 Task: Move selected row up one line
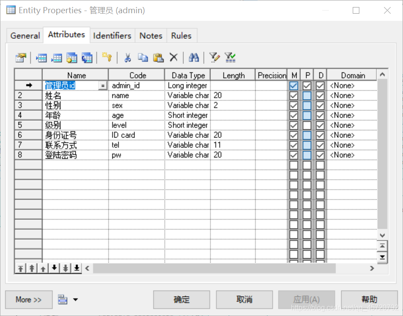(x=43, y=268)
